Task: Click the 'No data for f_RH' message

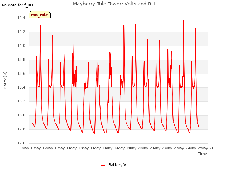Action: click(x=17, y=5)
